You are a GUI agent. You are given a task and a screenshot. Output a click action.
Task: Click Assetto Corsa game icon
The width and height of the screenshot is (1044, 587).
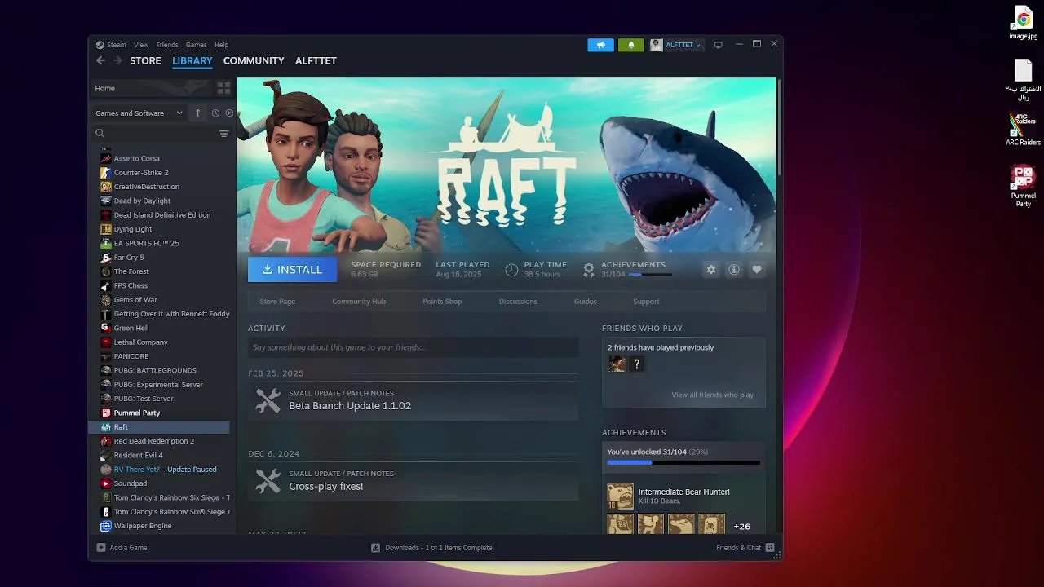pos(106,158)
